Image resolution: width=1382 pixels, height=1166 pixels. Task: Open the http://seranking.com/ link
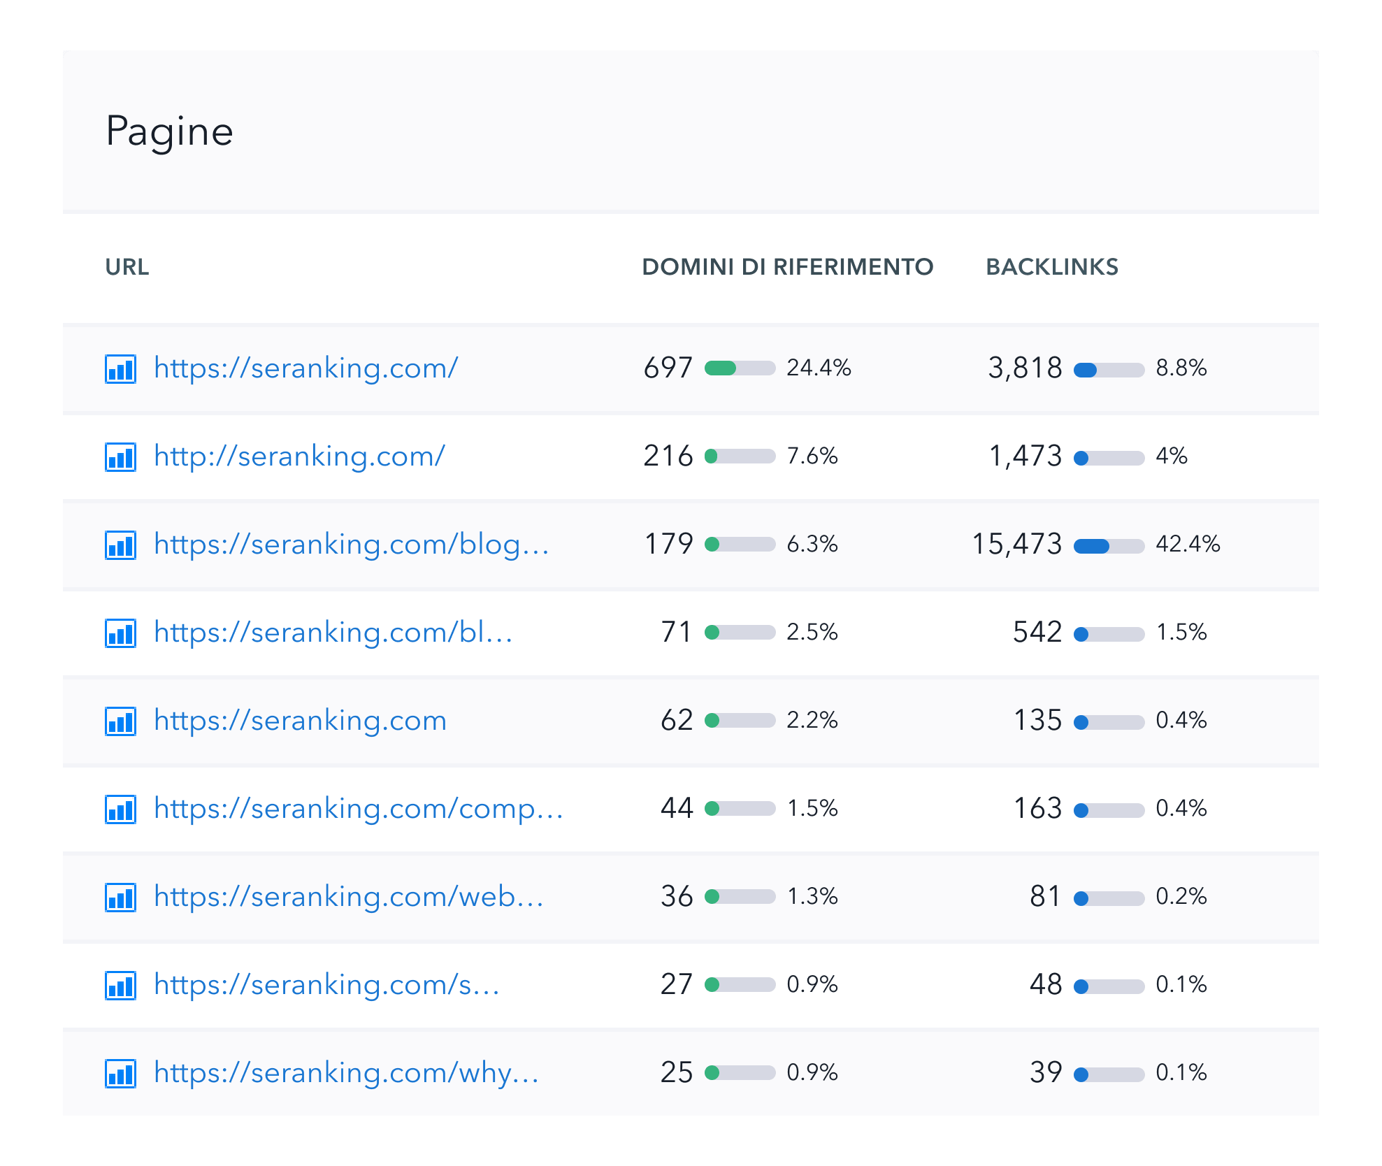click(299, 456)
